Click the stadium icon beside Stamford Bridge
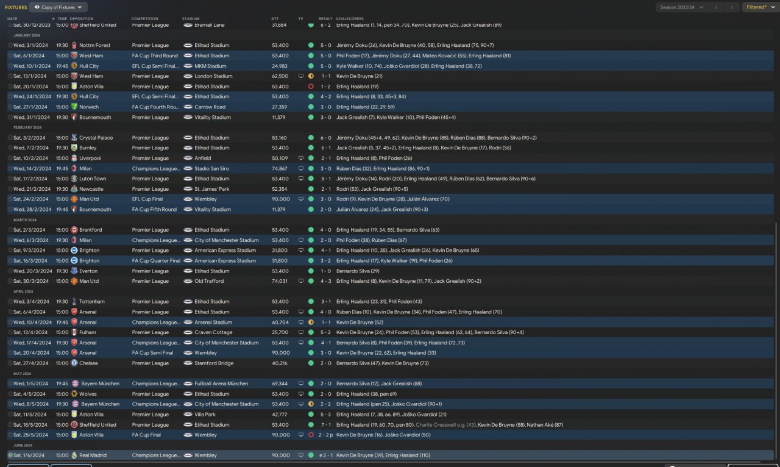This screenshot has width=780, height=467. [x=188, y=363]
